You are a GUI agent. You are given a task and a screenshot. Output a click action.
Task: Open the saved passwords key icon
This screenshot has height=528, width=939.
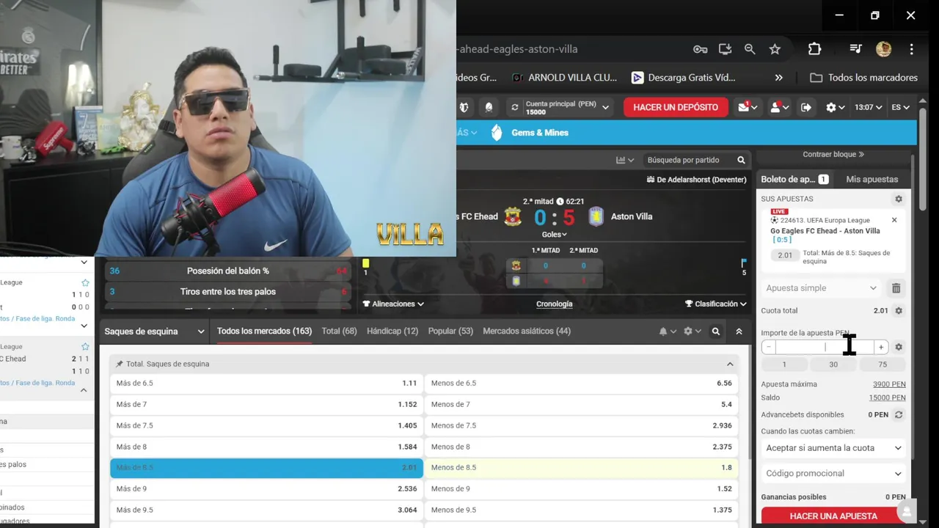[700, 49]
